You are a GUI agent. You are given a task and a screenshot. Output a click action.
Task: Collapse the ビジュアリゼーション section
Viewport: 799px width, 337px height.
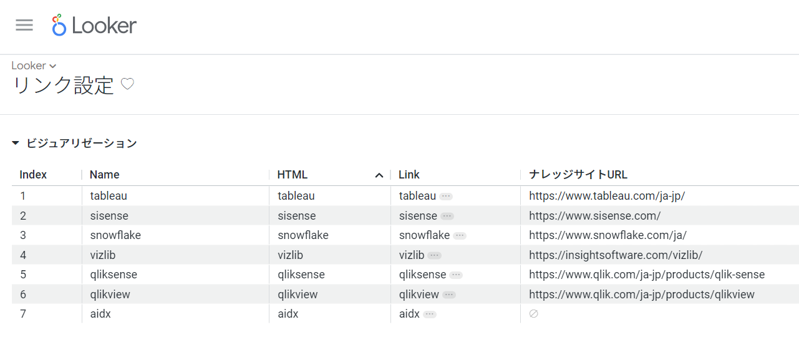[x=16, y=144]
